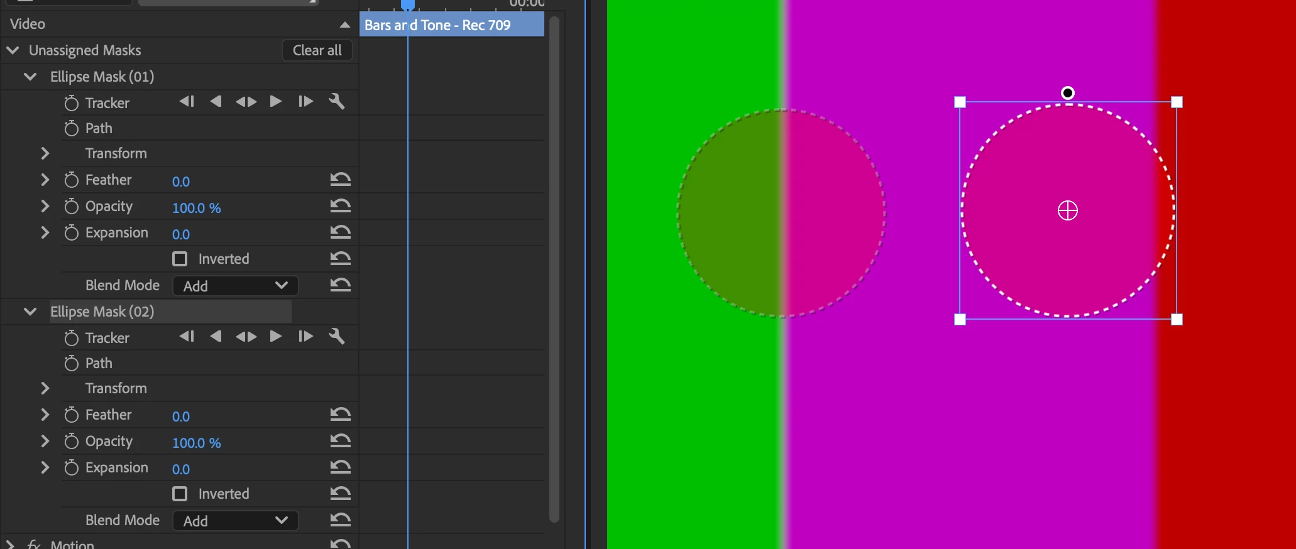Track Ellipse Mask (01) forward
Screen dimensions: 1296x549
point(275,102)
